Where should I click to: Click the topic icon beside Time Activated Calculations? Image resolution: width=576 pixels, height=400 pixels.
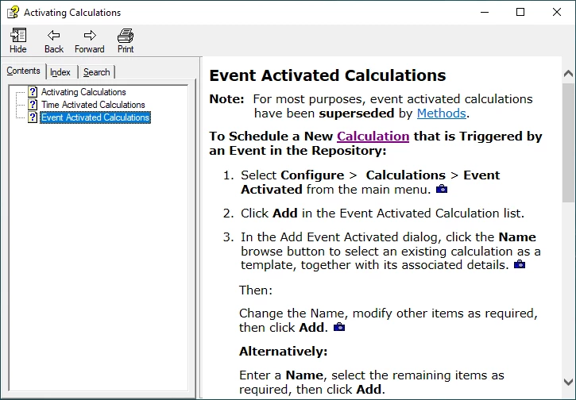[x=33, y=105]
